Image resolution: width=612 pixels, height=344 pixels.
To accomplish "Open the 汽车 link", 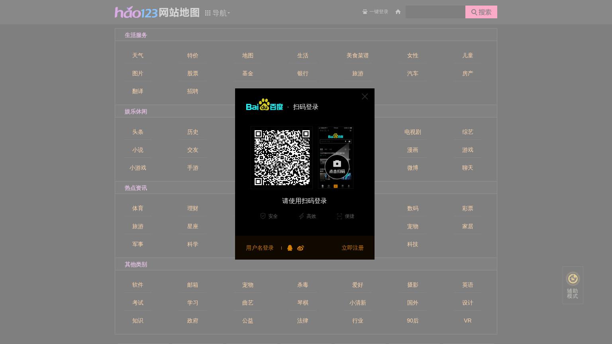I will pos(413,74).
